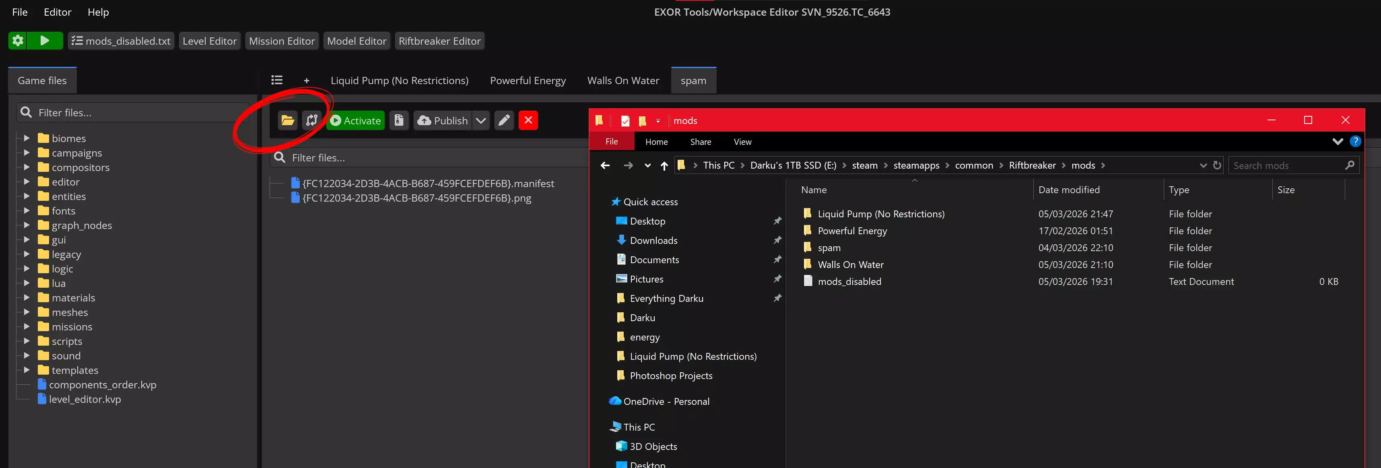Image resolution: width=1381 pixels, height=468 pixels.
Task: Open the Level Editor button
Action: [x=209, y=41]
